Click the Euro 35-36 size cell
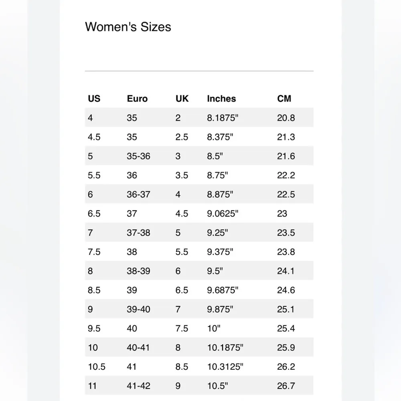 [138, 156]
